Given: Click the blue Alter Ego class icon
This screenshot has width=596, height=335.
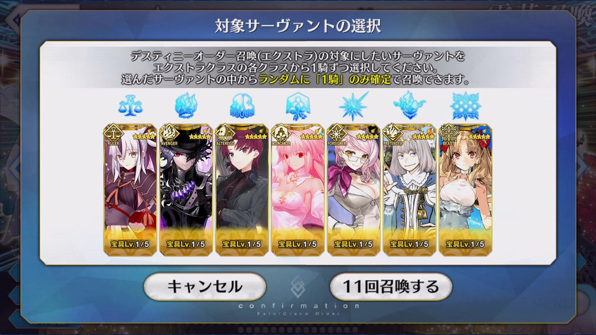Looking at the screenshot, I should pyautogui.click(x=242, y=106).
